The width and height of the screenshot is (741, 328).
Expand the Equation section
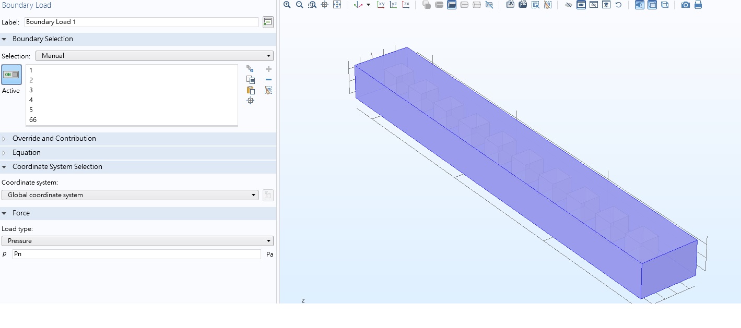click(x=26, y=153)
